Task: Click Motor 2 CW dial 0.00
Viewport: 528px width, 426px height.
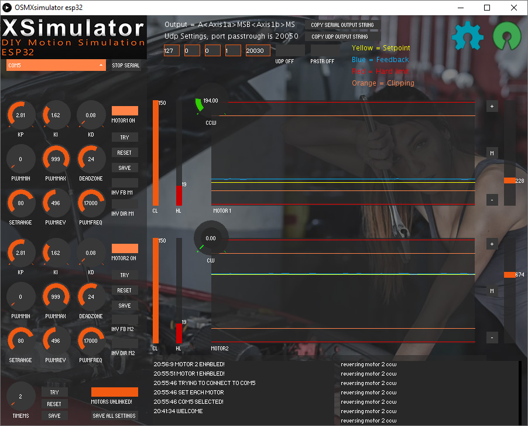Action: pyautogui.click(x=211, y=238)
